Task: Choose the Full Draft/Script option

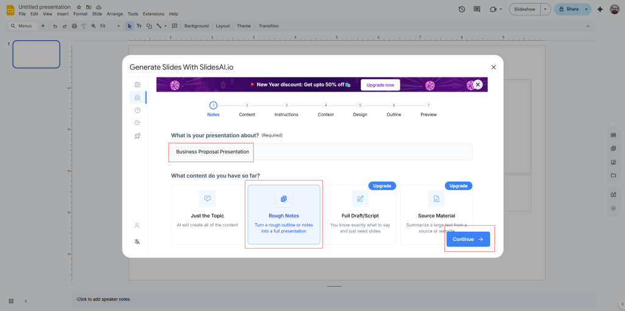Action: click(360, 215)
